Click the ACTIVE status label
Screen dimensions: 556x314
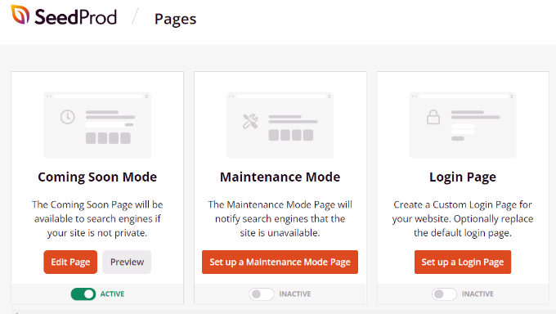(112, 294)
